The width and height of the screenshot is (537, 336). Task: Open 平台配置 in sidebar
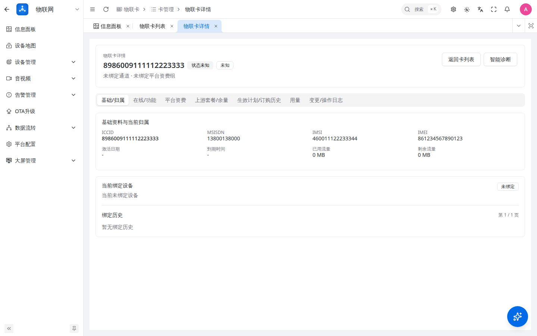click(x=42, y=144)
